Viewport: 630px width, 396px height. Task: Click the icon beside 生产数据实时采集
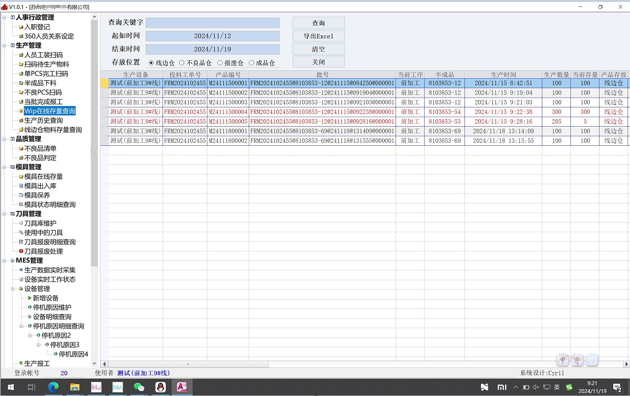coord(21,270)
